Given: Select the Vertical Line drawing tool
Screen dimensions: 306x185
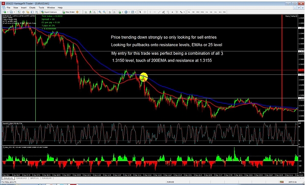Looking at the screenshot, I should (x=150, y=12).
